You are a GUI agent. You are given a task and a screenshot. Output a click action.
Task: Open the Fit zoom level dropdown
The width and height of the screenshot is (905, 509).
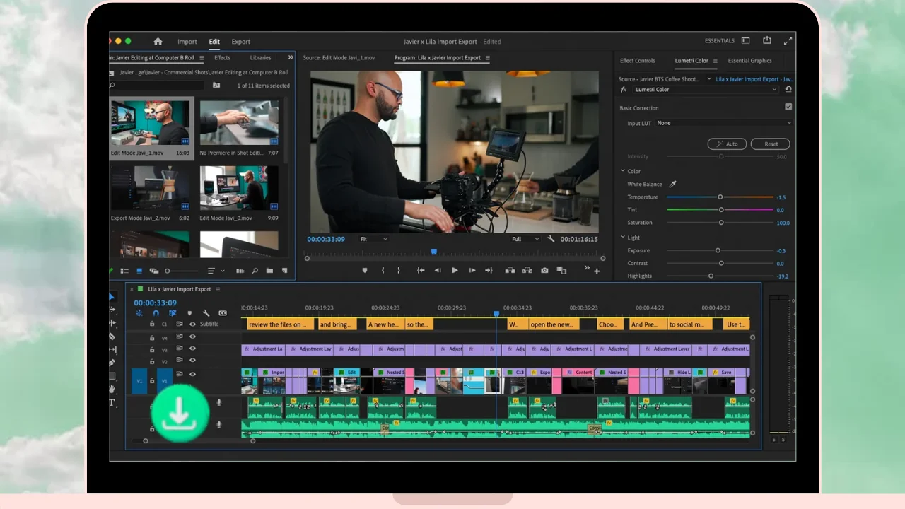[374, 239]
